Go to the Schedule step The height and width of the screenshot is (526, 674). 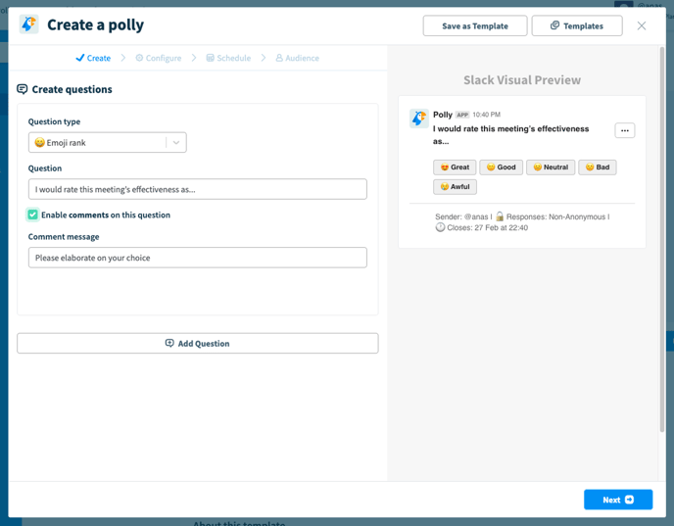click(228, 58)
